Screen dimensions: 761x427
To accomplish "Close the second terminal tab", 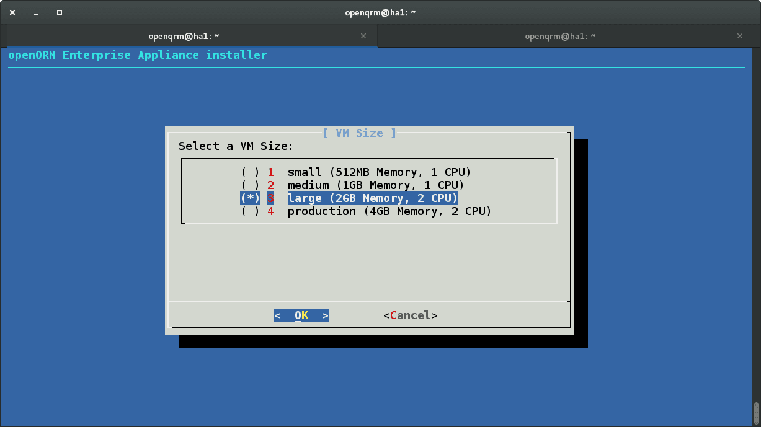I will pyautogui.click(x=739, y=36).
